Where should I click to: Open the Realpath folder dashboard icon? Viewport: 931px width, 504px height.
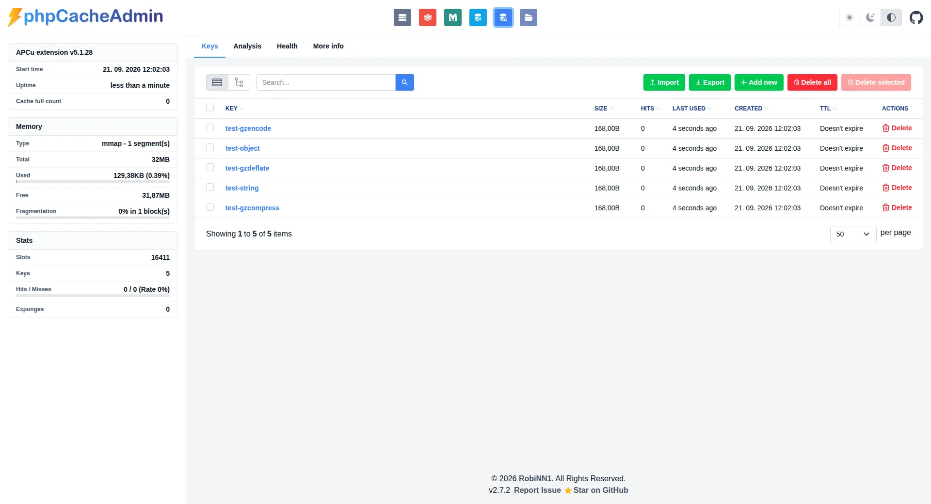[x=528, y=17]
